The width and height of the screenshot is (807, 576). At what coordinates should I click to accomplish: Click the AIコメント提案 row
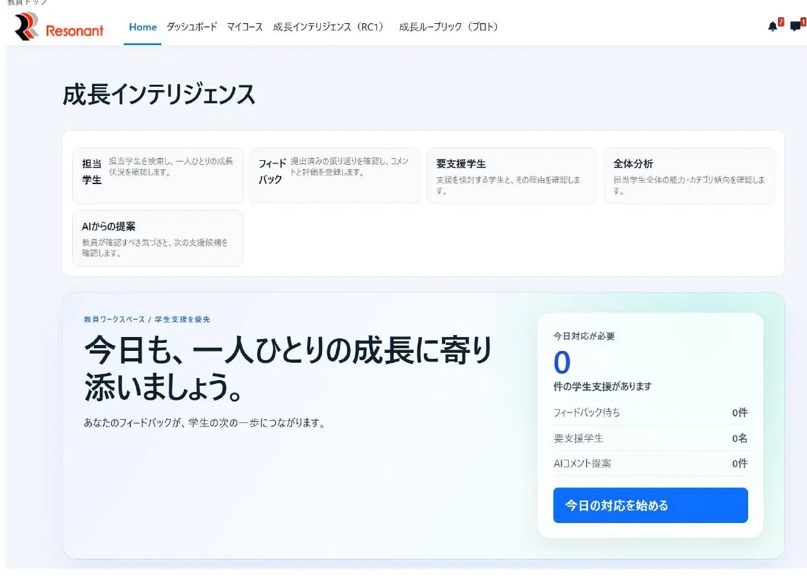650,463
